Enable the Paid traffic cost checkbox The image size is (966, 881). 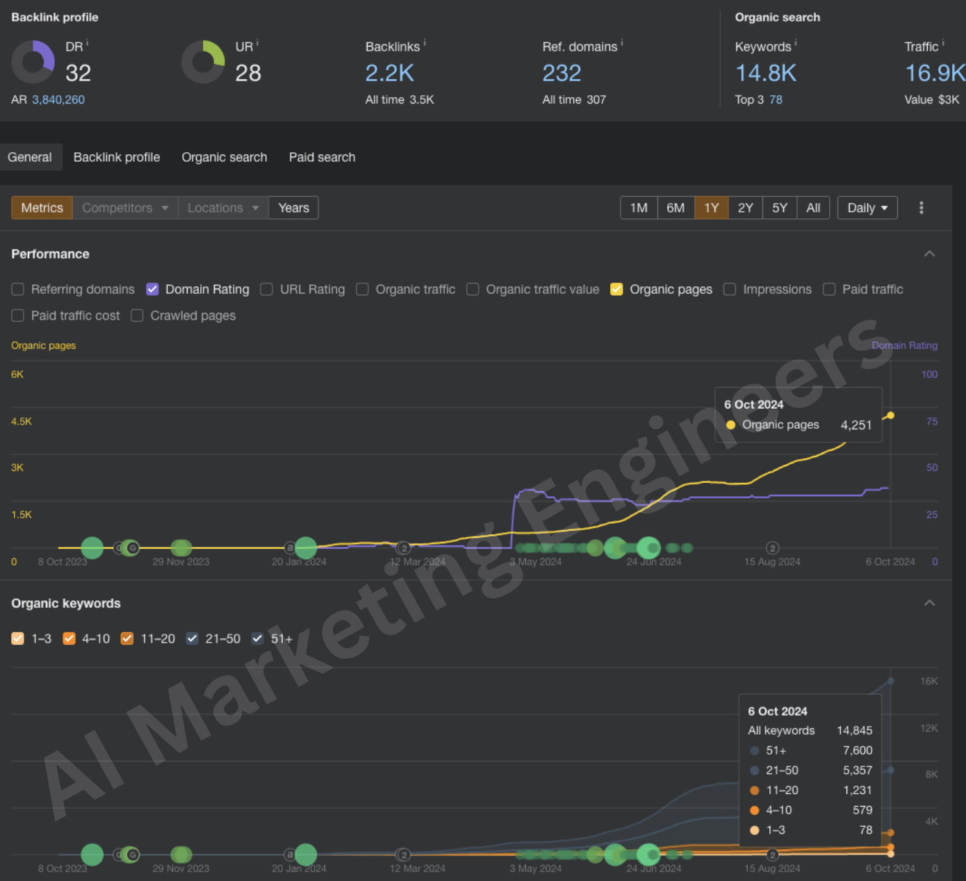coord(18,315)
